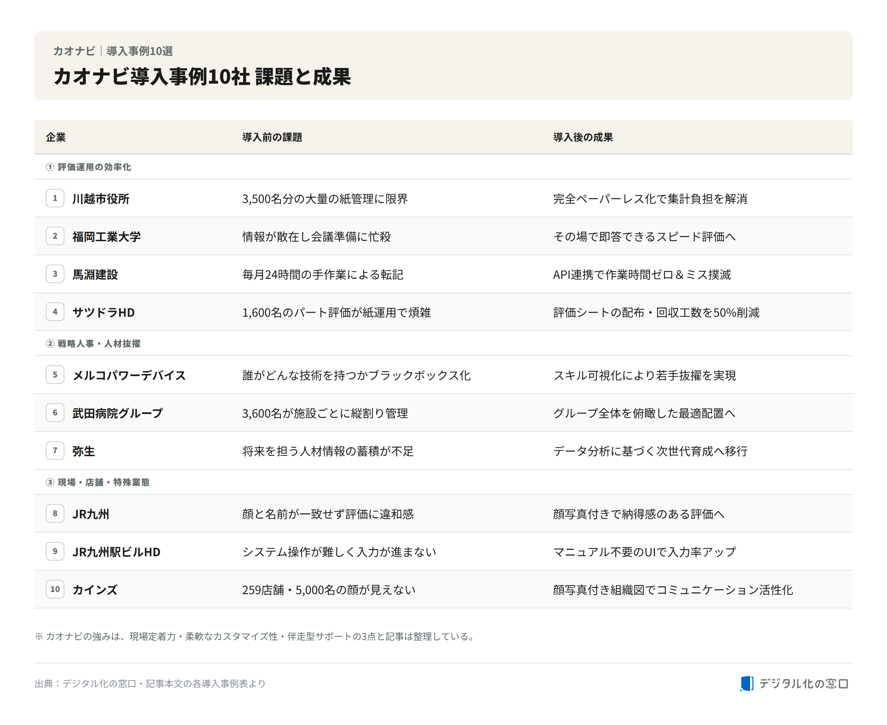The height and width of the screenshot is (725, 887).
Task: Click number badge 1 beside 川越市役所
Action: (x=55, y=198)
